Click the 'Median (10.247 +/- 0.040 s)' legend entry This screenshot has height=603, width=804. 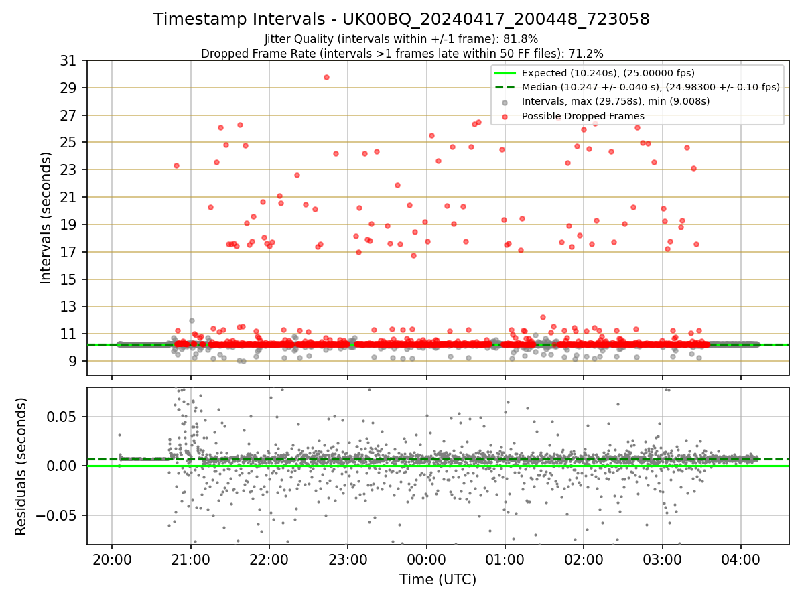click(651, 87)
